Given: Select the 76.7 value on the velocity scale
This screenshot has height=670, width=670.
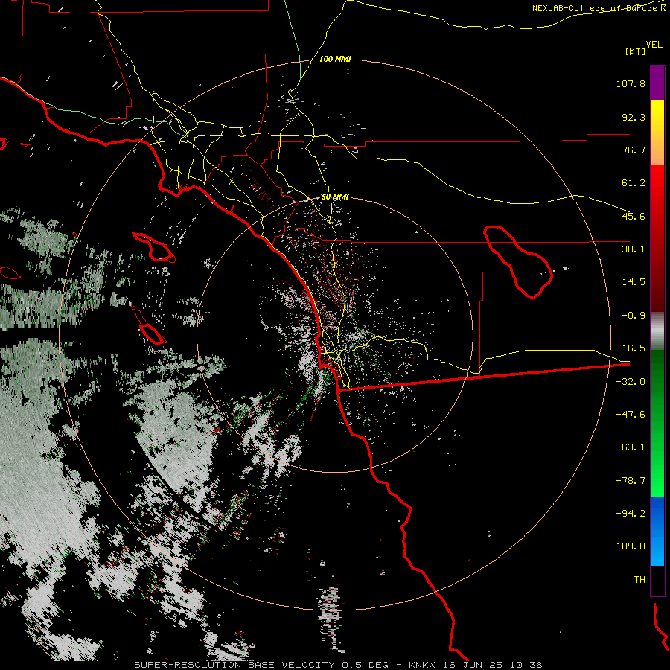Looking at the screenshot, I should (x=634, y=150).
